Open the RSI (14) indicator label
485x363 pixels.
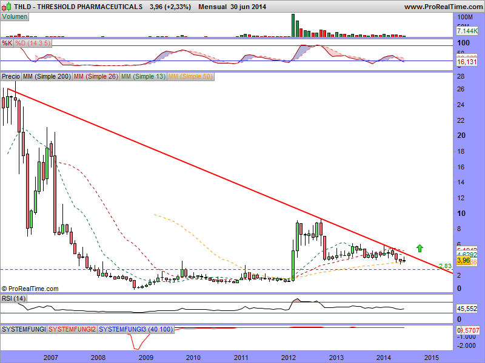pyautogui.click(x=13, y=298)
